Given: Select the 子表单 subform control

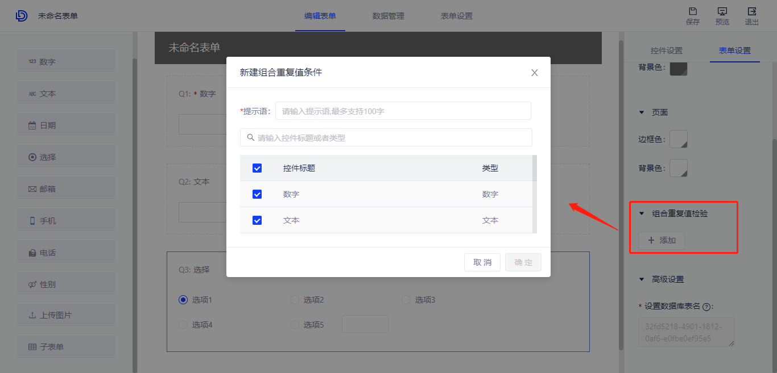Looking at the screenshot, I should 65,347.
